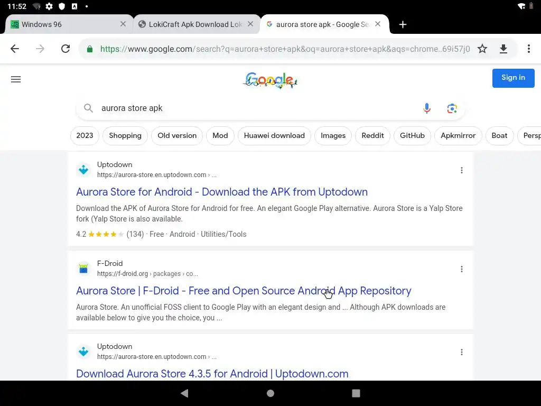The height and width of the screenshot is (406, 541).
Task: Tap the Android recent apps square
Action: (356, 393)
